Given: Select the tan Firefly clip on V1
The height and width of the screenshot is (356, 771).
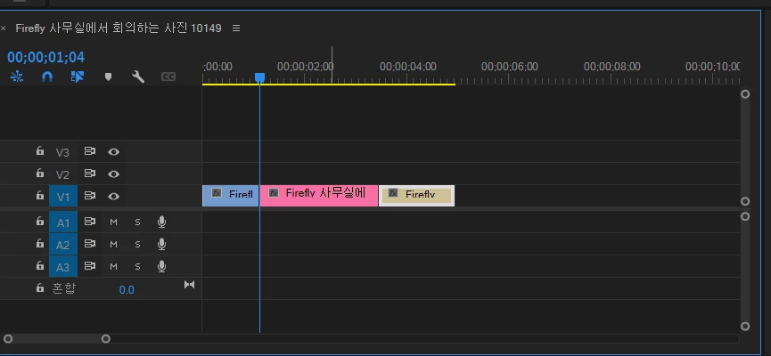Looking at the screenshot, I should pyautogui.click(x=416, y=196).
